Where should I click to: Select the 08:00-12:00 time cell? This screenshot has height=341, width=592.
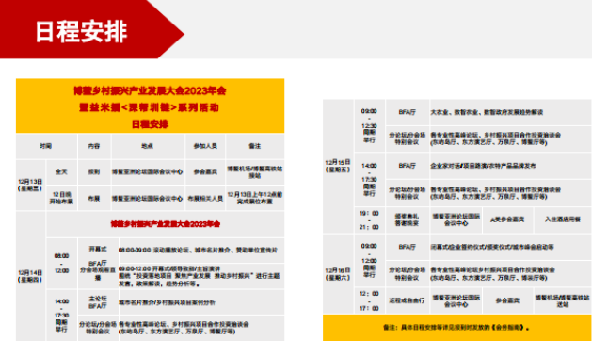[x=61, y=263]
